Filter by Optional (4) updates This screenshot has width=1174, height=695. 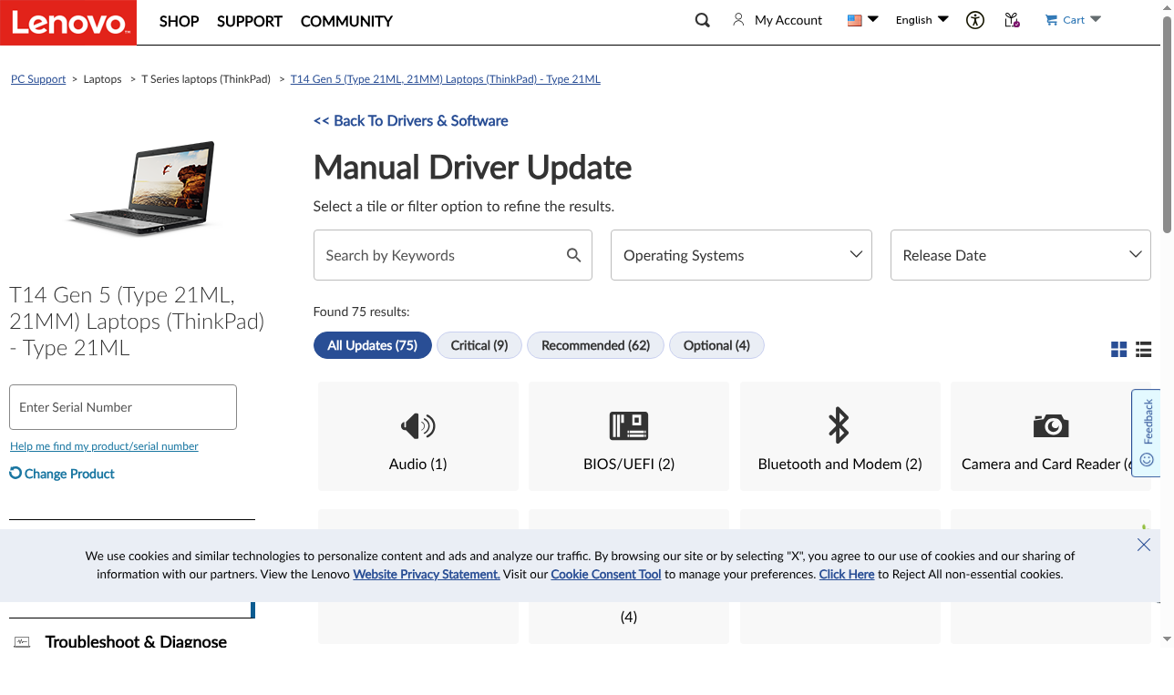tap(716, 345)
